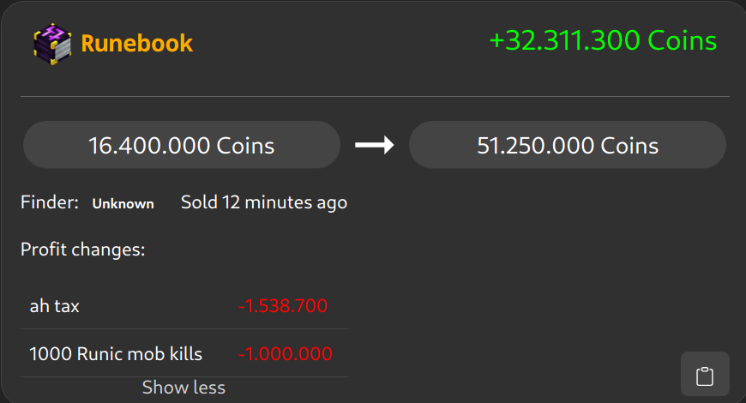The width and height of the screenshot is (746, 403).
Task: Open the Unknown finder value
Action: pos(123,204)
